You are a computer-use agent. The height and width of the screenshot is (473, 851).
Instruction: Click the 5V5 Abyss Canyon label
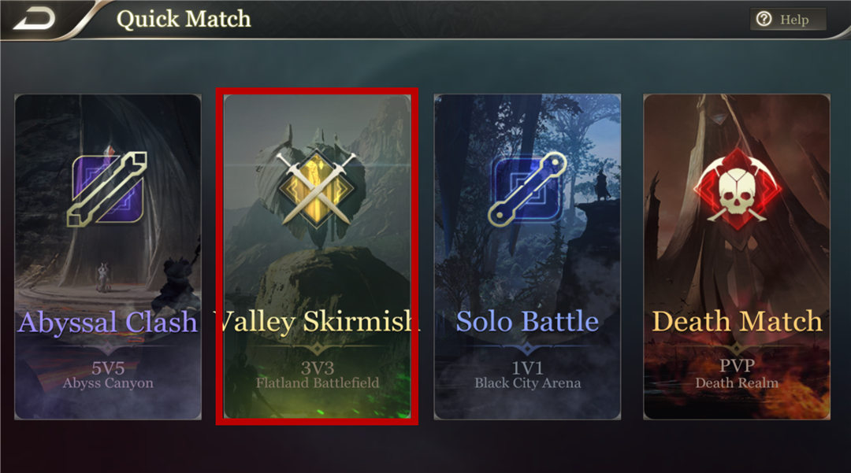[108, 375]
